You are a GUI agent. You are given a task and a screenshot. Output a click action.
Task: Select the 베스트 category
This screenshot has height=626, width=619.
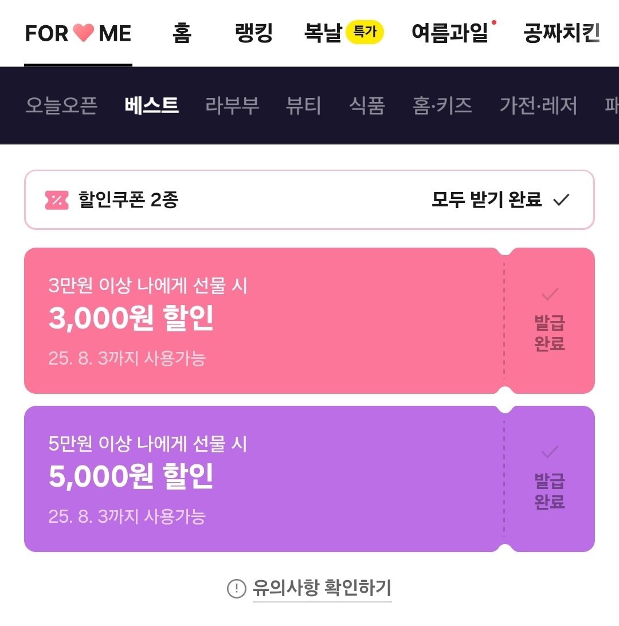tap(152, 106)
